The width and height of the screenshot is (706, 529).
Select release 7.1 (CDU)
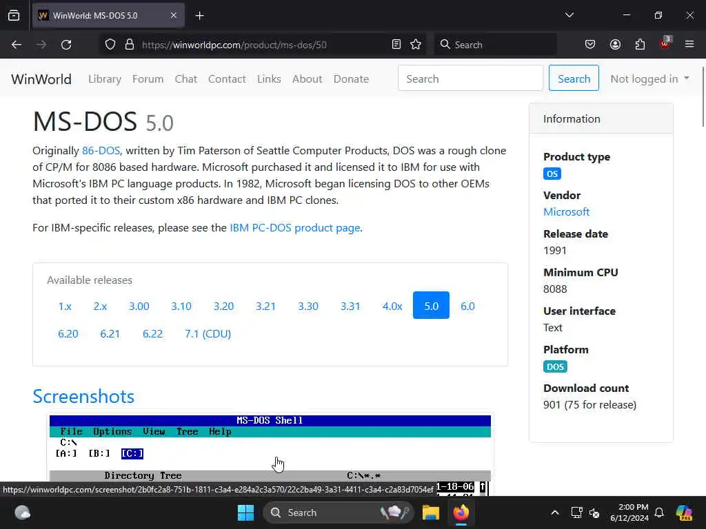208,334
